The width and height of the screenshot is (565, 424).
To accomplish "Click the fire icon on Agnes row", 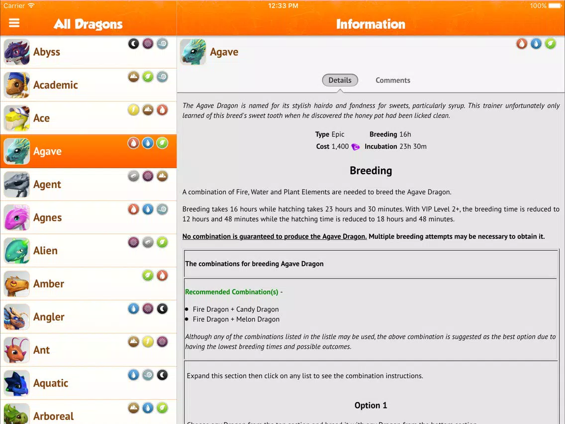I will [133, 210].
